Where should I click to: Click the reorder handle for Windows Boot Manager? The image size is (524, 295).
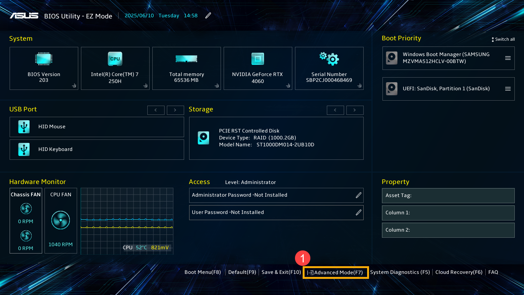tap(508, 58)
